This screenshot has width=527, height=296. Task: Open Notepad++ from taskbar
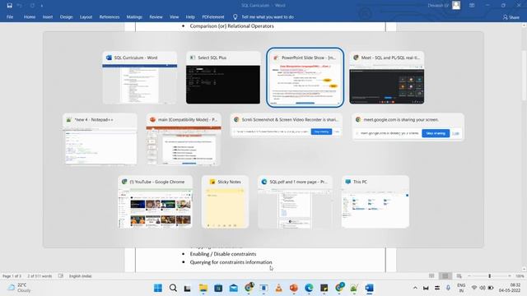(x=354, y=288)
